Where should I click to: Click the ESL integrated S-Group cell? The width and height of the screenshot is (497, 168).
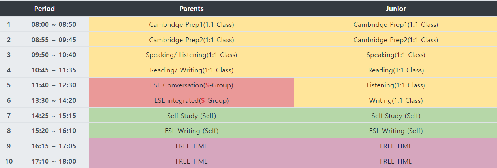[192, 100]
